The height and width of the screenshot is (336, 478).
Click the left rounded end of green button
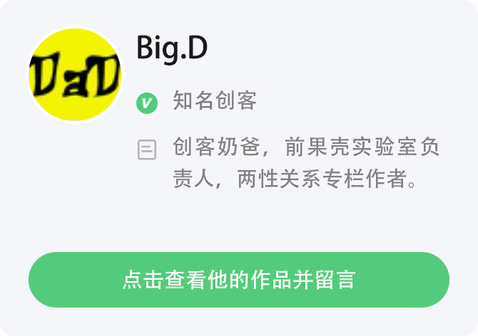pos(43,280)
